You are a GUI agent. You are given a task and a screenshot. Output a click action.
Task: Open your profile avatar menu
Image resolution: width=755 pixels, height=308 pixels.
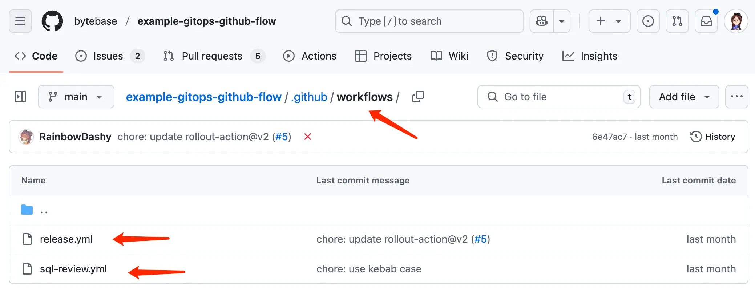pyautogui.click(x=736, y=21)
